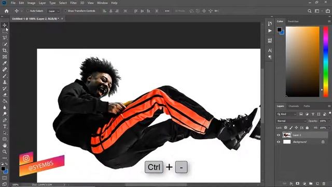332x187 pixels.
Task: Click the Create new group folder icon
Action: (x=311, y=183)
